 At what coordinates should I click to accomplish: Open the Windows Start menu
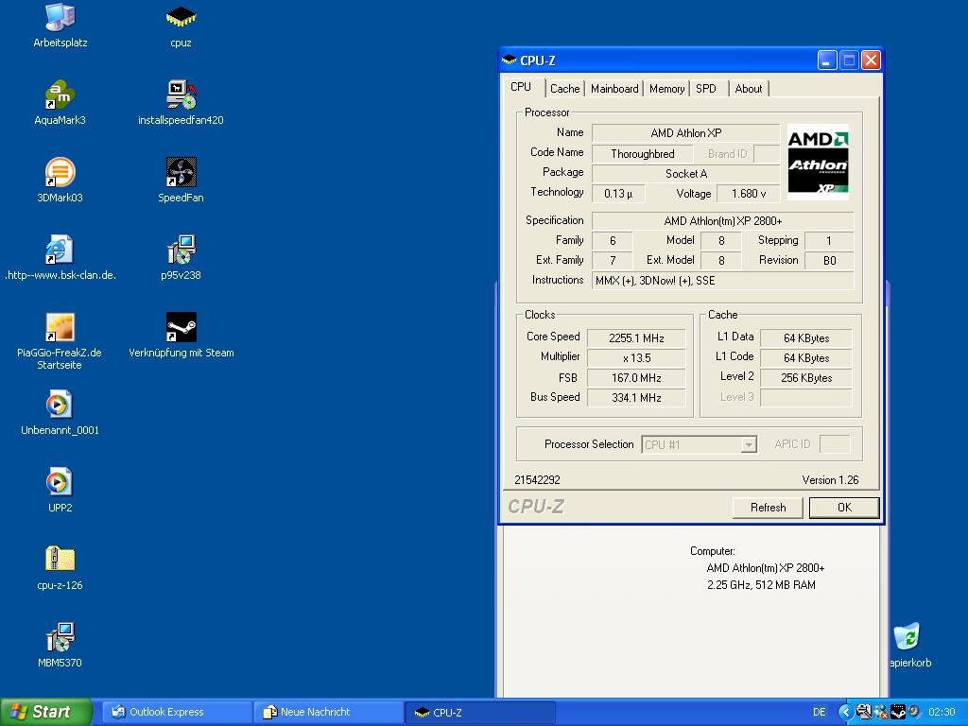[x=45, y=712]
